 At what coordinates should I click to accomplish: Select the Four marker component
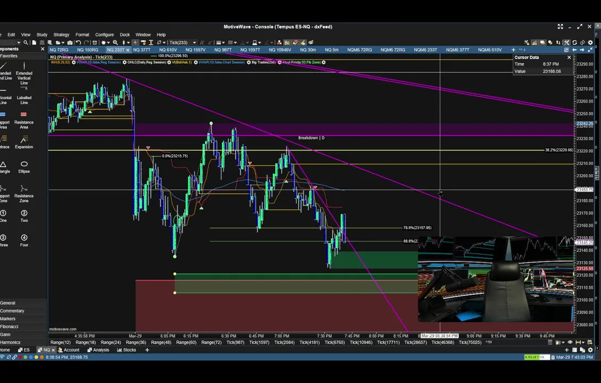24,240
